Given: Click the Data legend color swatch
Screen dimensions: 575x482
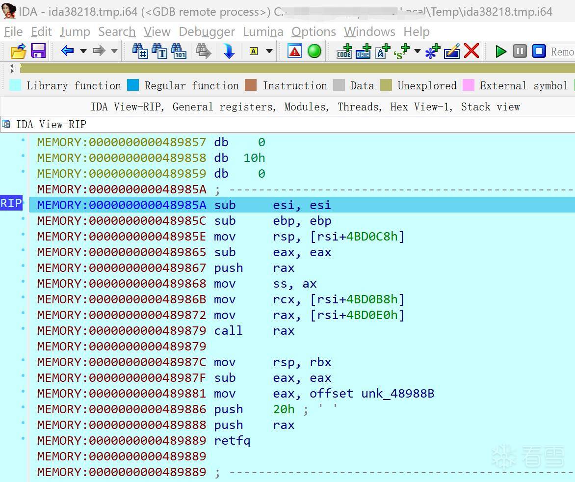Looking at the screenshot, I should tap(339, 85).
